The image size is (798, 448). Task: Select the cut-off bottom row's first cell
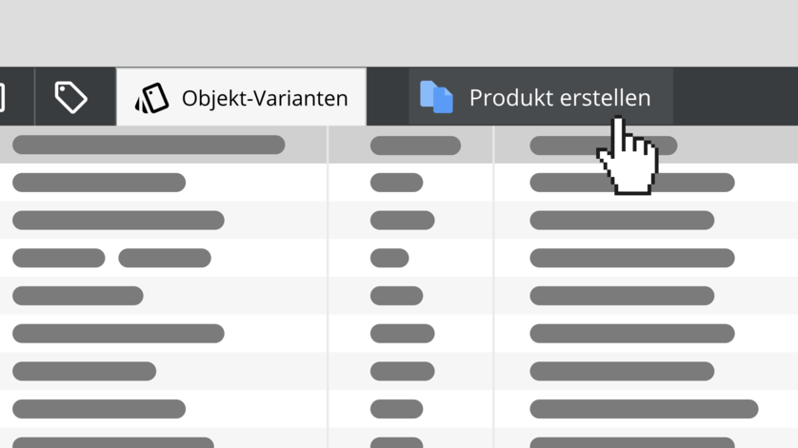113,442
